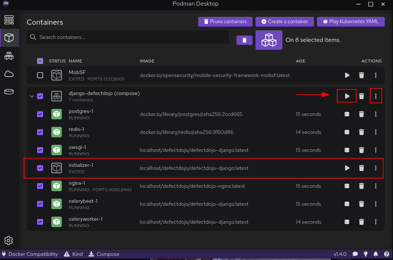Uncheck the postgres-1 checkbox
Viewport: 393px width, 260px height.
click(40, 114)
